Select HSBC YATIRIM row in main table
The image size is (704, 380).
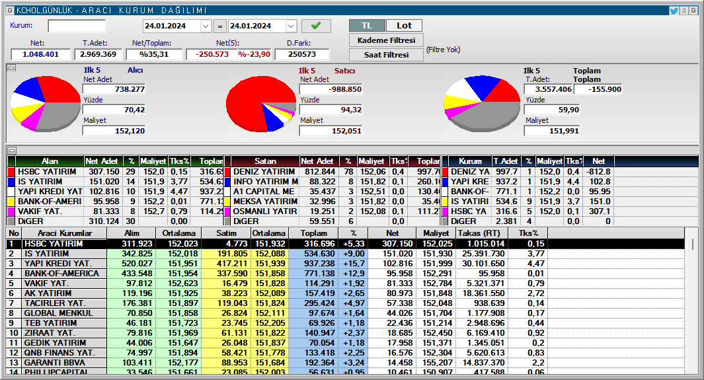coord(345,244)
